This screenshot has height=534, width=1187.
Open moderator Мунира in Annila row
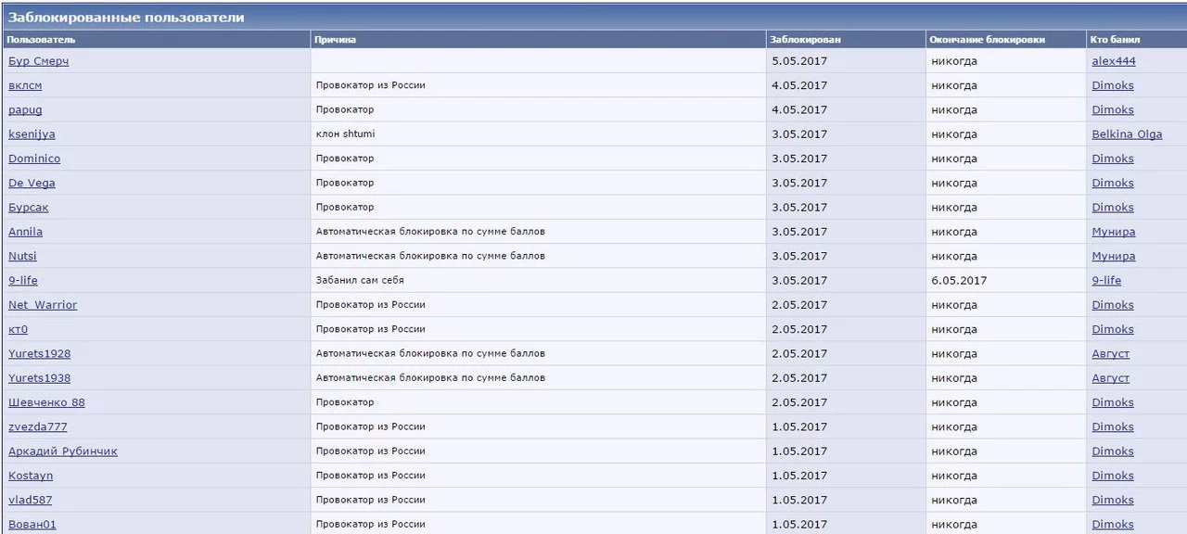(x=1114, y=232)
